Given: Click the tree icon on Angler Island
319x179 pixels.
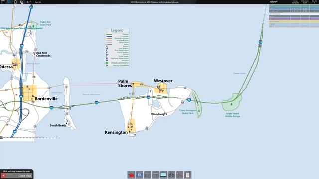Looking at the screenshot, I should click(x=231, y=104).
